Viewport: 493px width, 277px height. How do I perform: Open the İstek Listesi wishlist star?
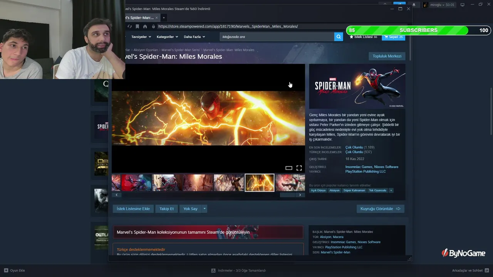coord(351,37)
